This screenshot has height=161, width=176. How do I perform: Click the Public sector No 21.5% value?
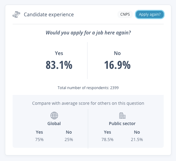pos(137,139)
